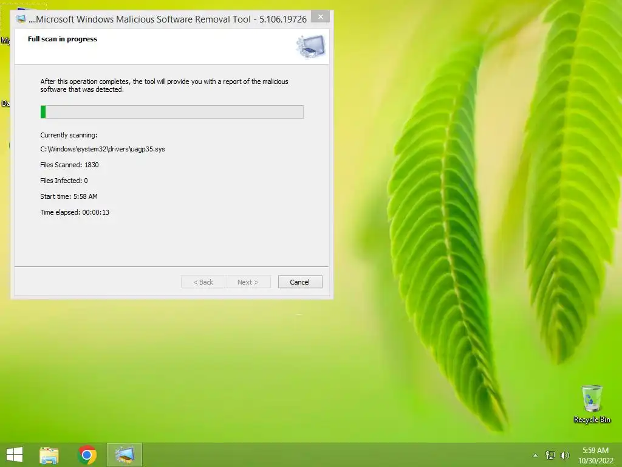Click the path C:\Windows\system32\drivers\uagp35.sys
Image resolution: width=622 pixels, height=467 pixels.
pos(103,149)
